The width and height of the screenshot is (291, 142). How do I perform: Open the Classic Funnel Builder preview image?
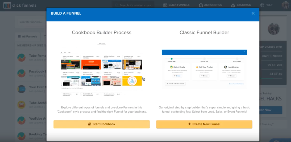click(x=204, y=69)
